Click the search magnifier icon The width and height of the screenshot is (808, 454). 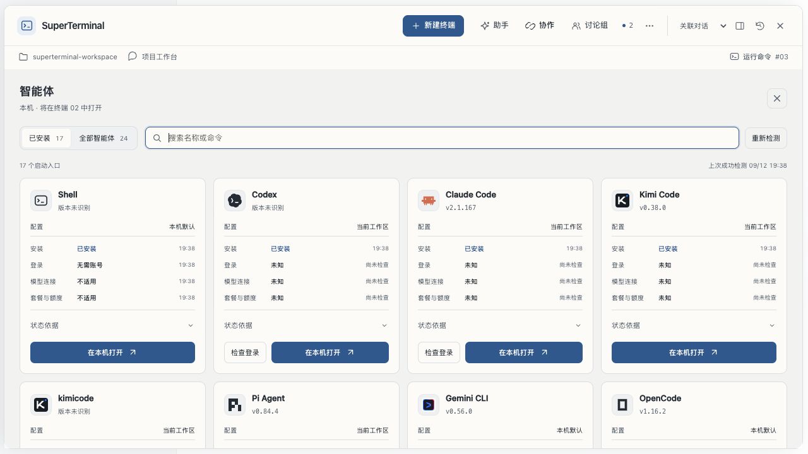coord(157,138)
